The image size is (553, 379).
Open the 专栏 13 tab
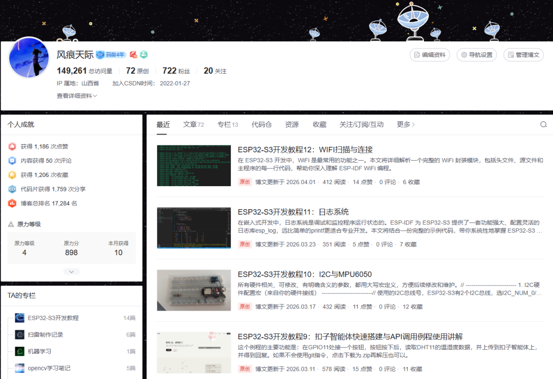tap(228, 124)
